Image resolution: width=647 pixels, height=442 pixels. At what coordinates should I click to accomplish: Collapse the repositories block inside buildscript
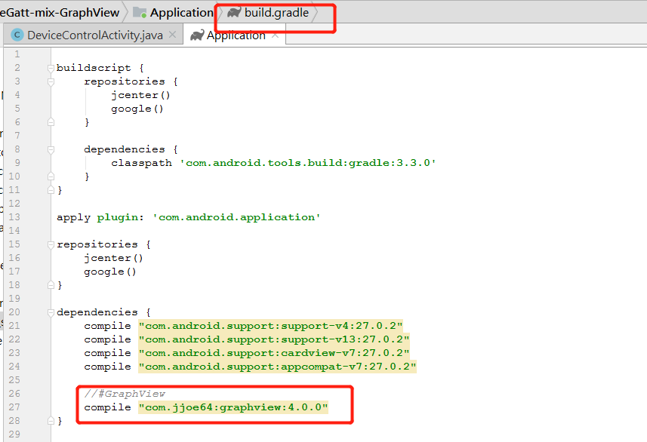pyautogui.click(x=51, y=81)
